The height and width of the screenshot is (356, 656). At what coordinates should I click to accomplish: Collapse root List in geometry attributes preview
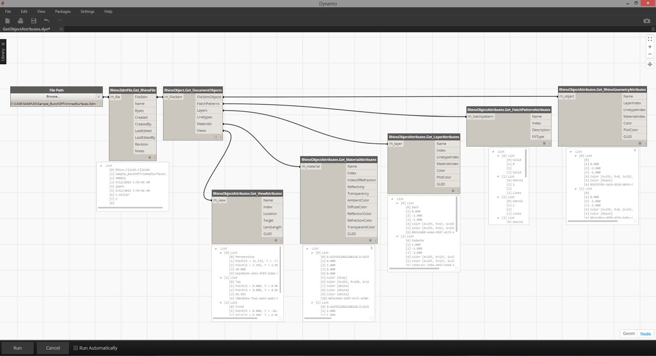tap(571, 151)
